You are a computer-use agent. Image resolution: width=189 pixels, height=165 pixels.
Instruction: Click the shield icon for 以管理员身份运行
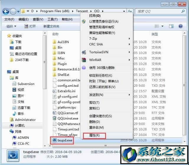pyautogui.click(x=84, y=21)
